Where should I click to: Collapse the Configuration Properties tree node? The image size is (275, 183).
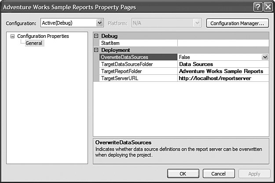pos(12,36)
